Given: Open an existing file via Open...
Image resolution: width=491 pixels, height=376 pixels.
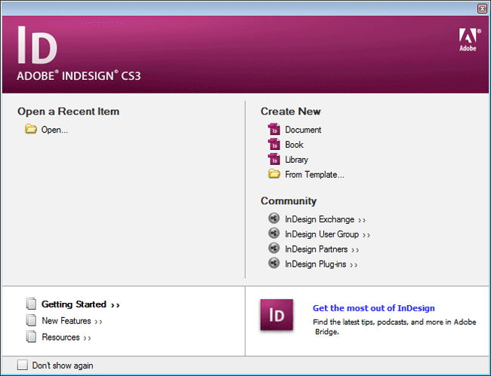Looking at the screenshot, I should pyautogui.click(x=54, y=130).
